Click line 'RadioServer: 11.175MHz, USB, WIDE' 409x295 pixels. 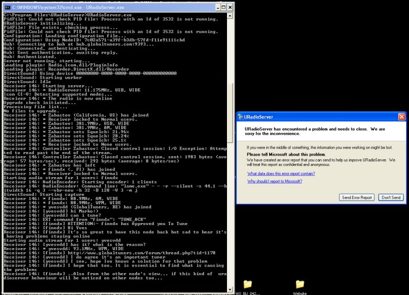(x=72, y=90)
